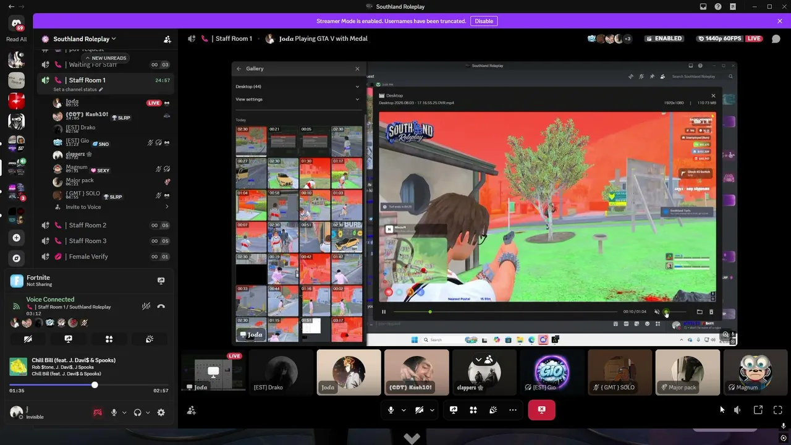This screenshot has width=791, height=445.
Task: Toggle full screen for the stream
Action: (x=778, y=410)
